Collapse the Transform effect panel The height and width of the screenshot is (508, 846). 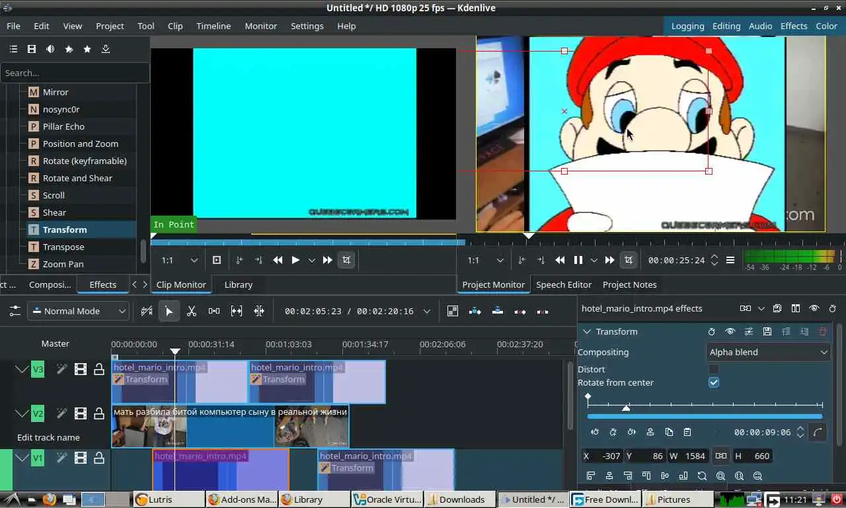[586, 331]
